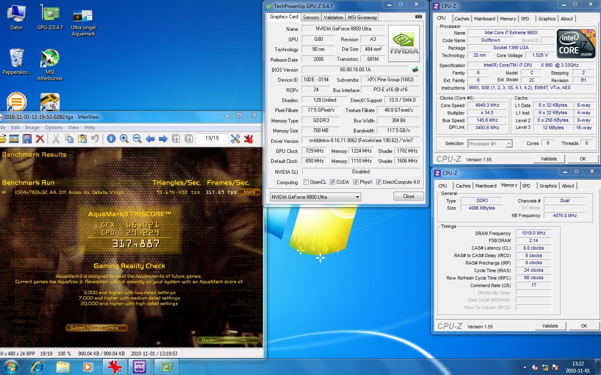
Task: Open the Image menu in IrfanView
Action: [32, 127]
